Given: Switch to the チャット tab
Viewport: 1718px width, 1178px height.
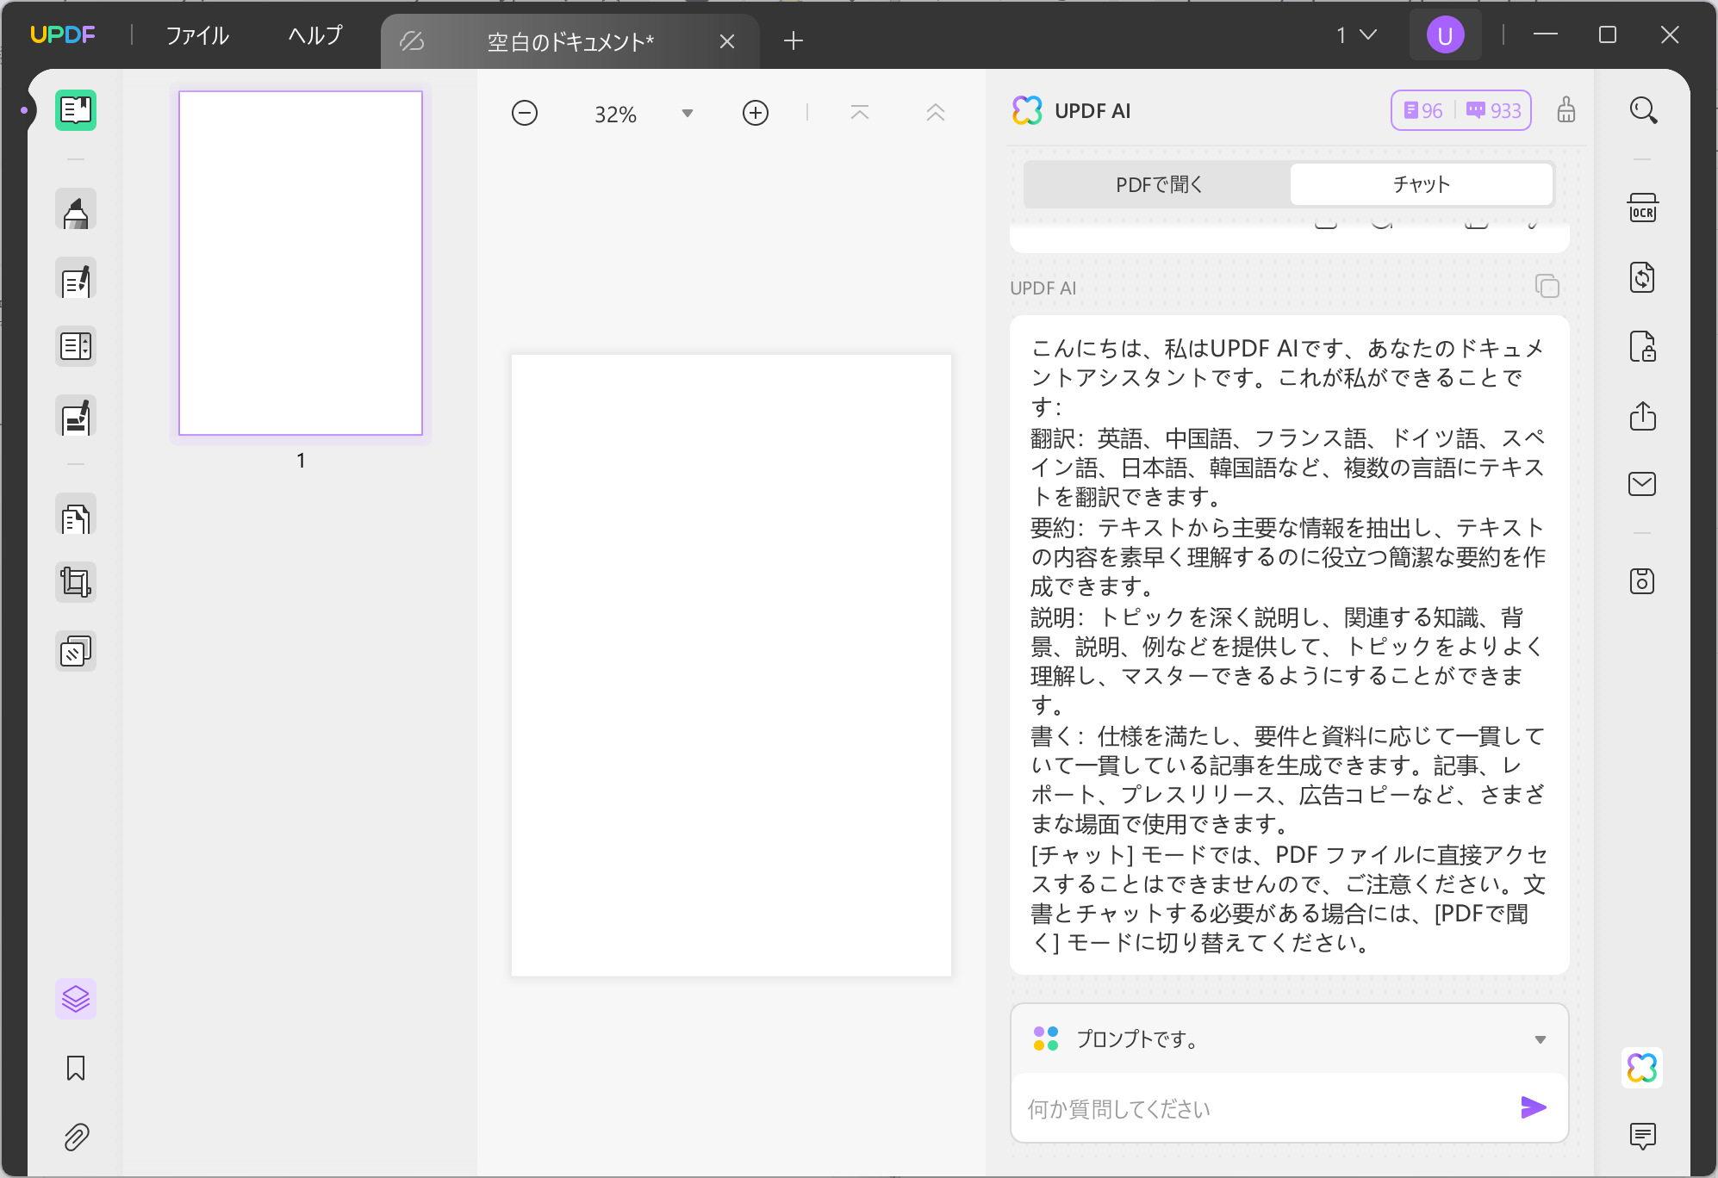Looking at the screenshot, I should (1422, 184).
